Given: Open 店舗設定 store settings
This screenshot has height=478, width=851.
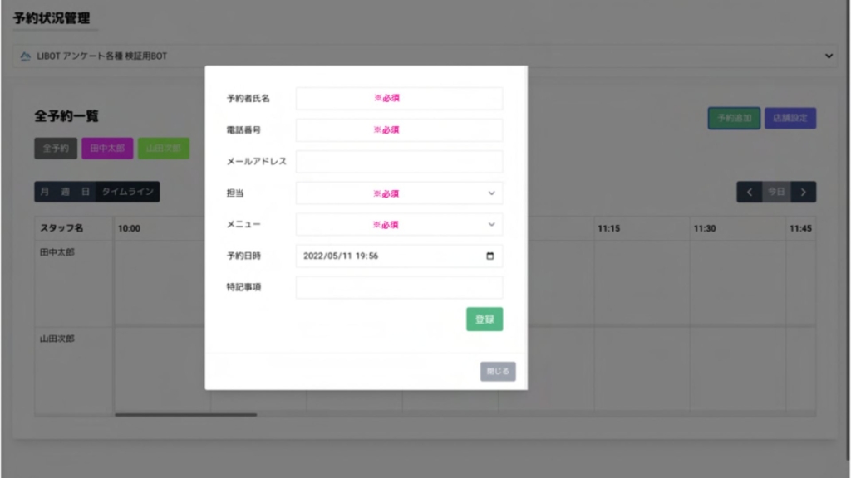Looking at the screenshot, I should (x=790, y=119).
